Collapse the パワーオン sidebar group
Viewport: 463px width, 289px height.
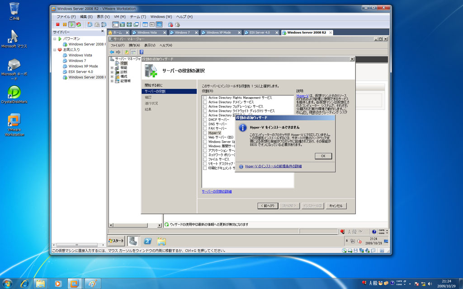click(55, 39)
